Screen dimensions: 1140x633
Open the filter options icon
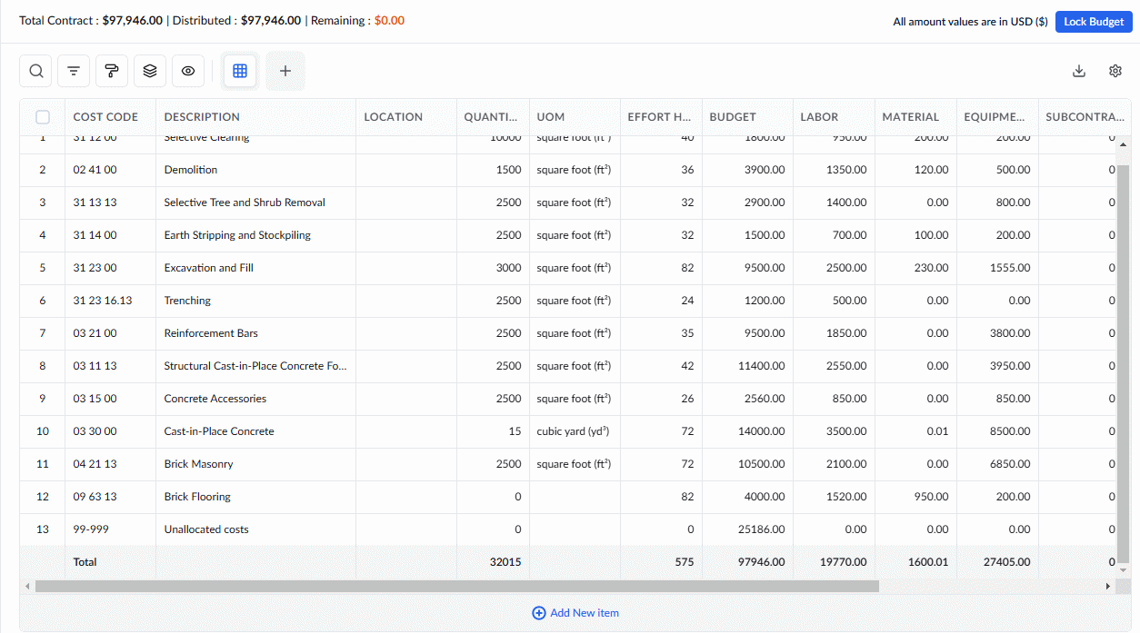pyautogui.click(x=74, y=71)
